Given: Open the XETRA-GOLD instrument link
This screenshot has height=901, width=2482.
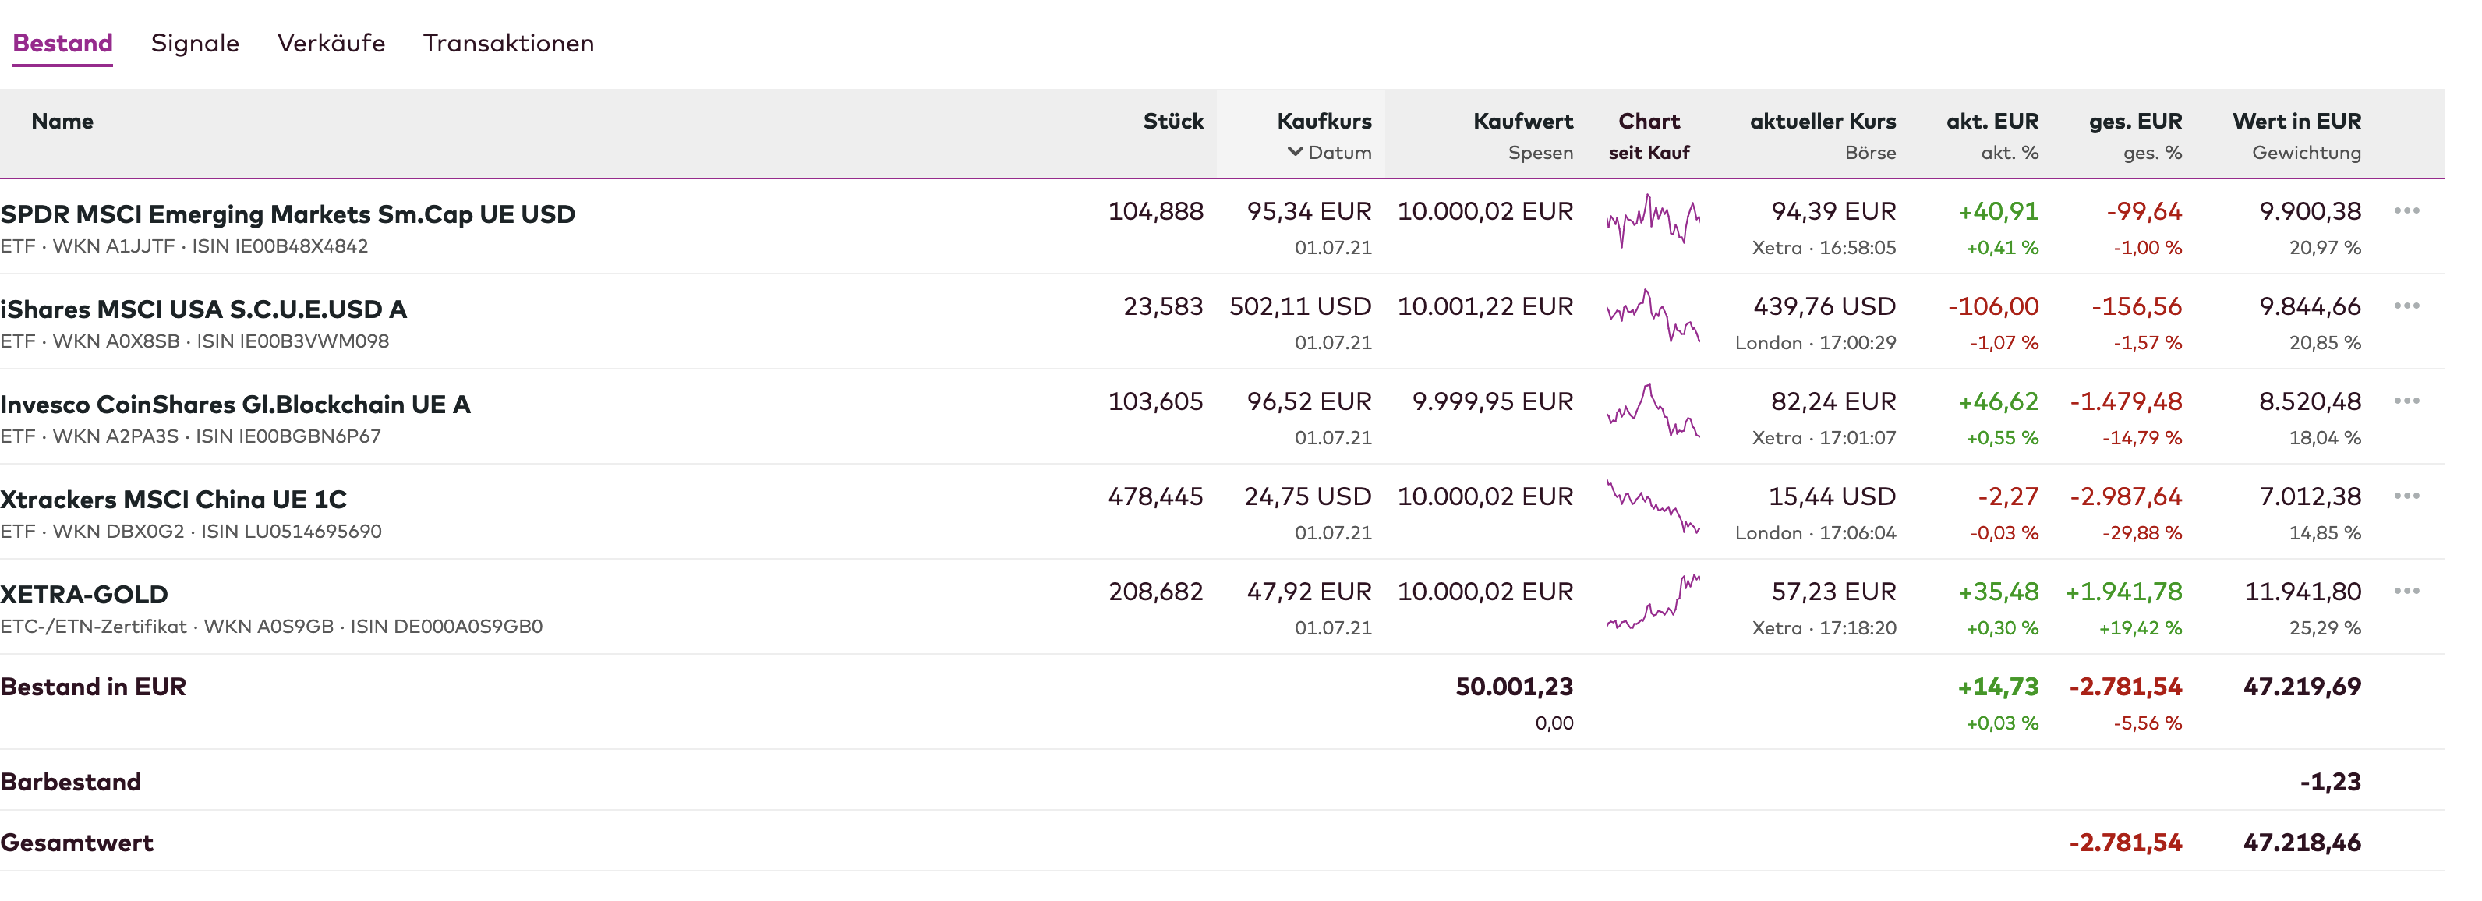Looking at the screenshot, I should point(84,595).
